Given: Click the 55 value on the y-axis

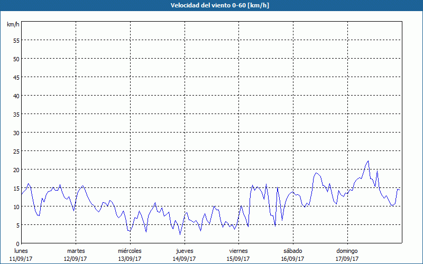Looking at the screenshot, I should pyautogui.click(x=16, y=41).
